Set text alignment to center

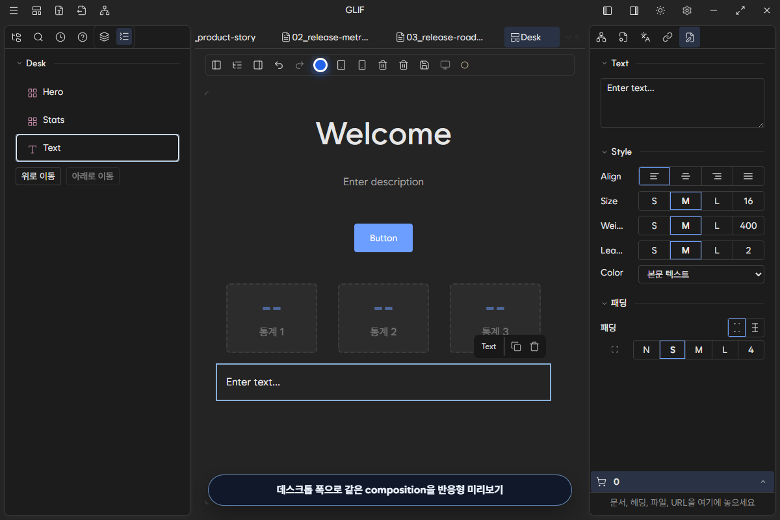pos(686,176)
